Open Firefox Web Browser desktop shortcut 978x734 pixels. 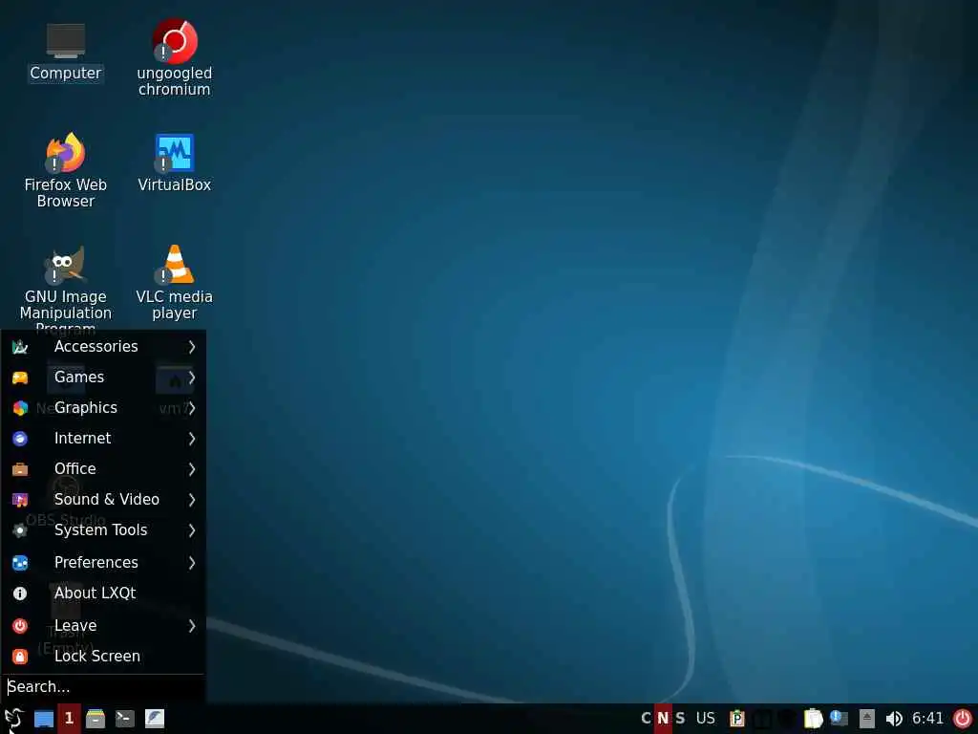(x=66, y=170)
